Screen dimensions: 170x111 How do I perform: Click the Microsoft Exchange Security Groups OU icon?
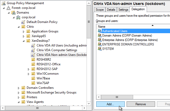tap(23, 92)
